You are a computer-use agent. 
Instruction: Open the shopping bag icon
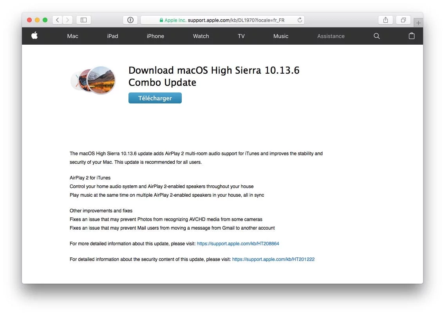(x=412, y=36)
